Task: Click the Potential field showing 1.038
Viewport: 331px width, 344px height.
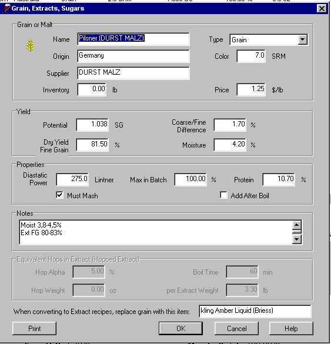Action: (x=92, y=125)
